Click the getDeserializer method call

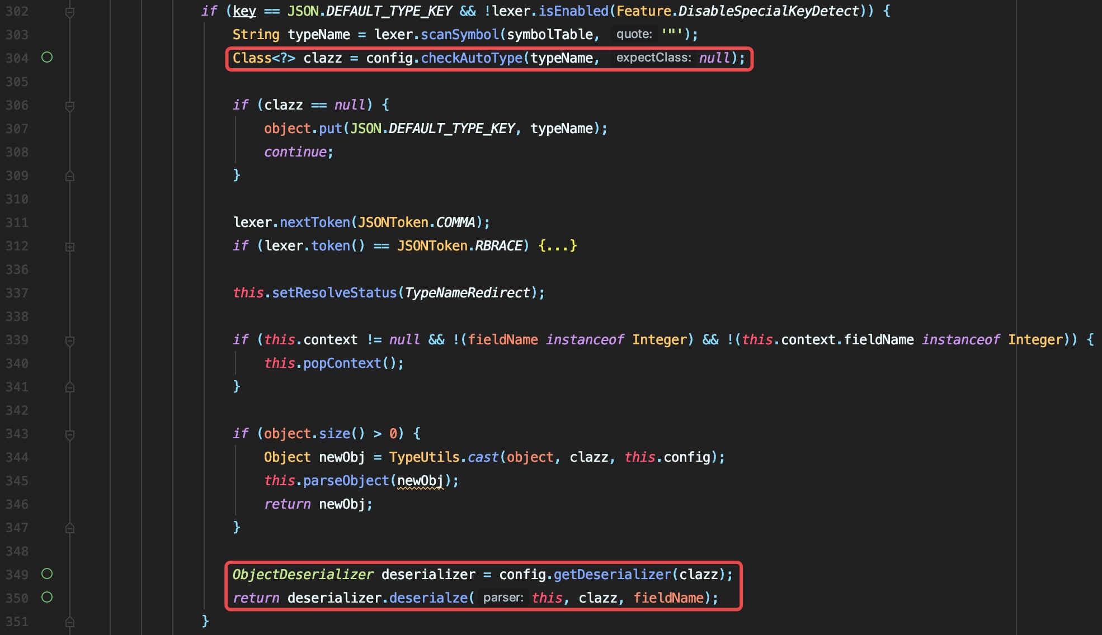pyautogui.click(x=613, y=575)
